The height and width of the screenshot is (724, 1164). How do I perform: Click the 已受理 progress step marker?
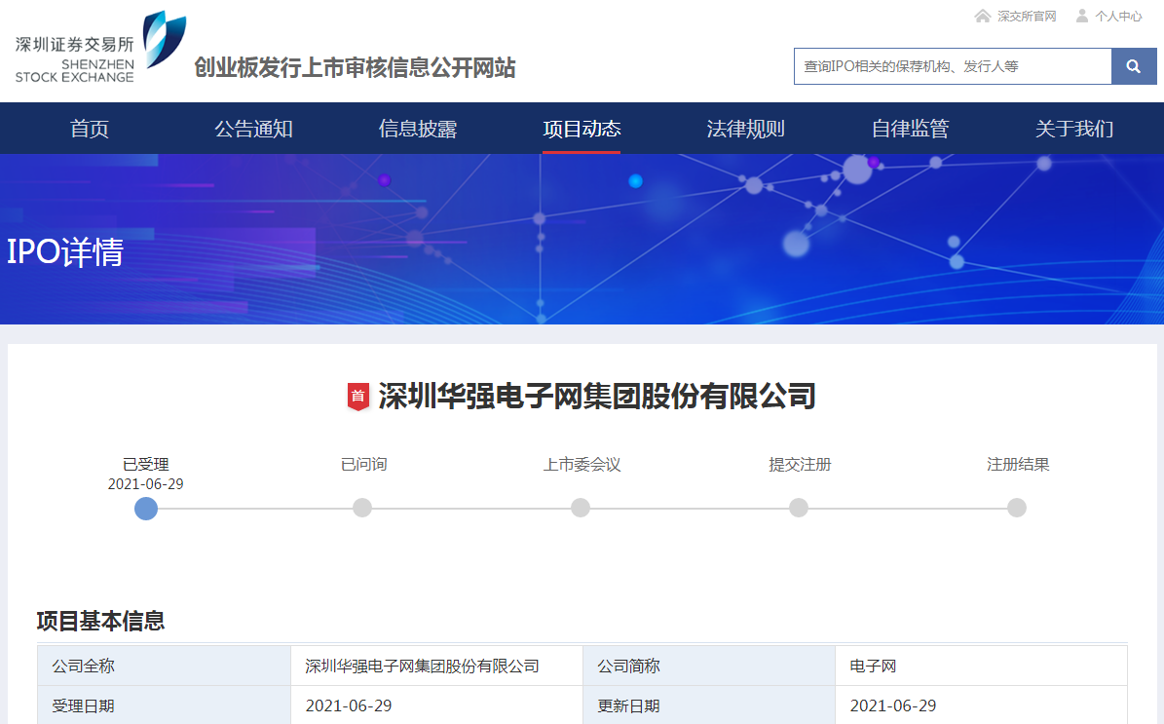click(x=145, y=509)
